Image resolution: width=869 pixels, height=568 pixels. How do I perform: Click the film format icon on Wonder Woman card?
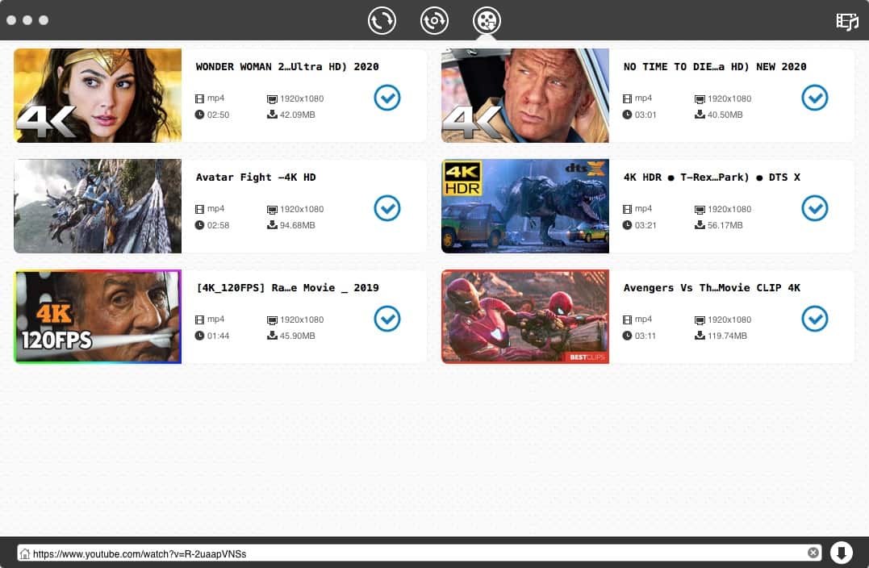pos(199,98)
